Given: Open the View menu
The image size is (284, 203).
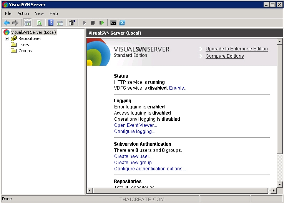Looking at the screenshot, I should [x=39, y=13].
